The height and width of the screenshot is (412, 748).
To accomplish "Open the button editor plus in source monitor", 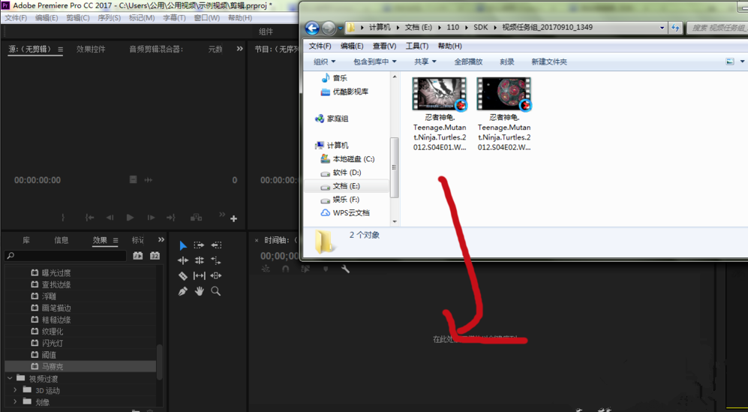I will coord(234,218).
